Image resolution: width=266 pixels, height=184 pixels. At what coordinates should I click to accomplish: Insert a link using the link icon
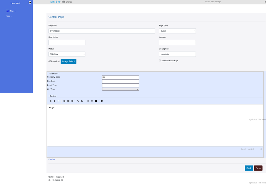click(78, 101)
